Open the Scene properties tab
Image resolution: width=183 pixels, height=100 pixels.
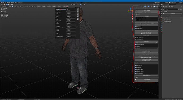click(161, 15)
